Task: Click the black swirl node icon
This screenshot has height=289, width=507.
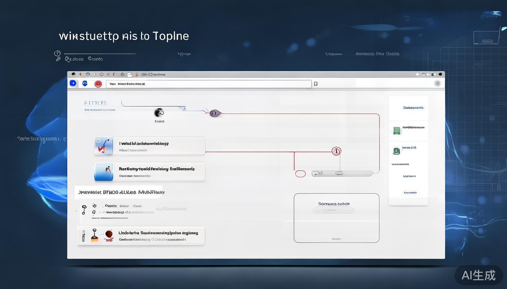Action: 159,113
